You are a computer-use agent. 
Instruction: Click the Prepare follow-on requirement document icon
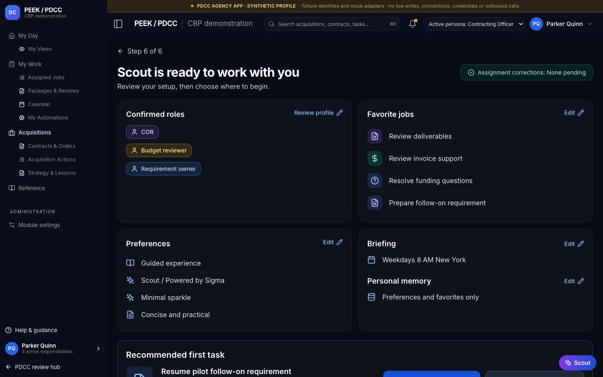click(375, 203)
